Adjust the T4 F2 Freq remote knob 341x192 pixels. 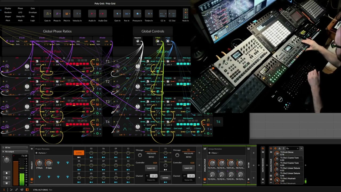tap(240, 175)
